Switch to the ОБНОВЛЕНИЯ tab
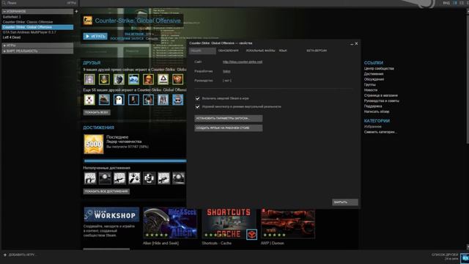This screenshot has width=469, height=264. (x=228, y=51)
